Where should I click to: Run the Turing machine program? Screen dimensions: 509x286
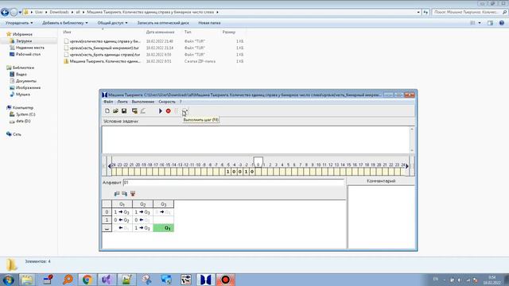160,111
